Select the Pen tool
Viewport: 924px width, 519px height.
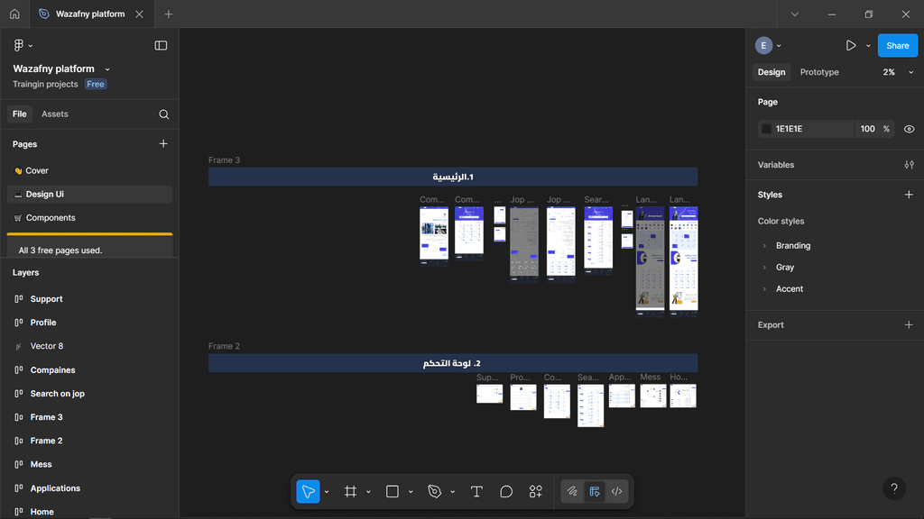click(434, 491)
